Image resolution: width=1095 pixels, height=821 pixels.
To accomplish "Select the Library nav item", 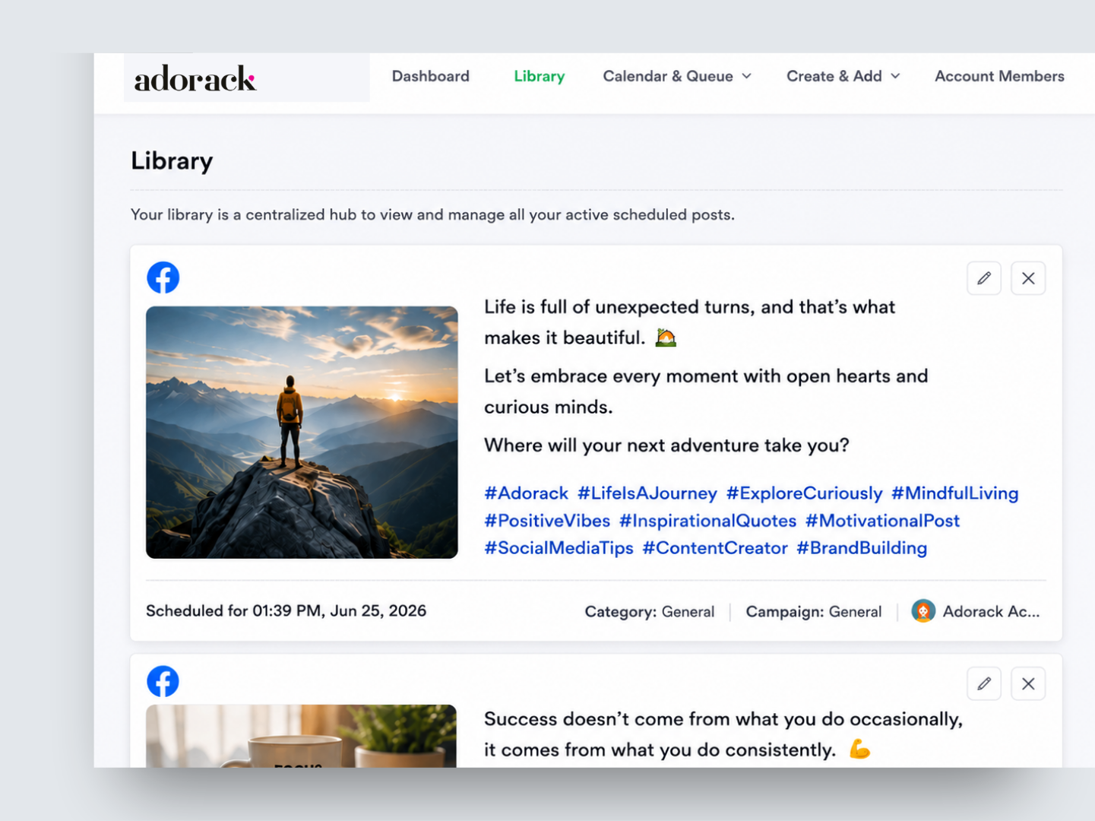I will tap(539, 76).
